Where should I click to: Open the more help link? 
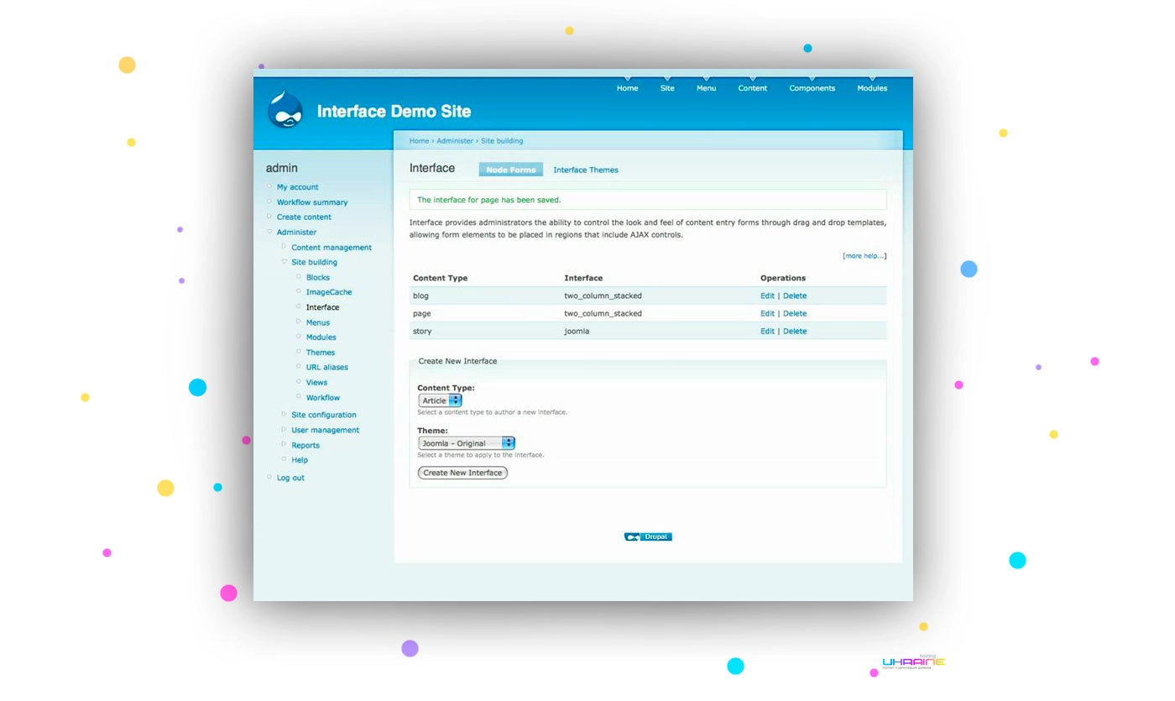(864, 256)
